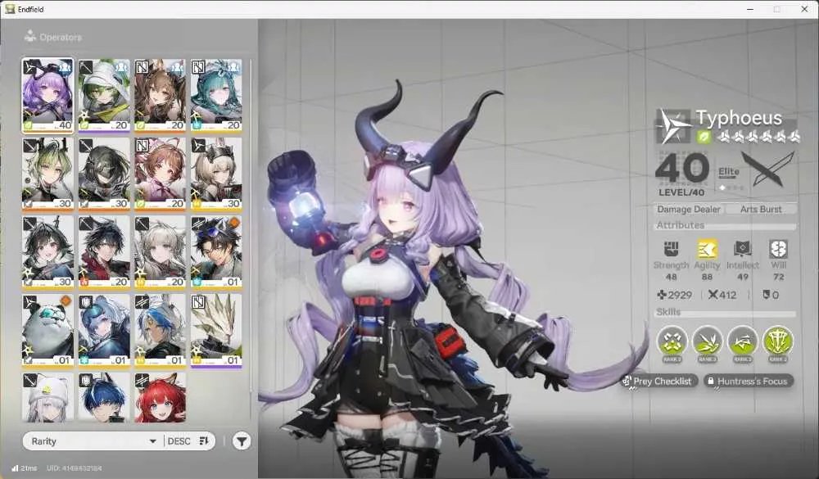Open the operator filter funnel
This screenshot has width=819, height=479.
coord(241,441)
